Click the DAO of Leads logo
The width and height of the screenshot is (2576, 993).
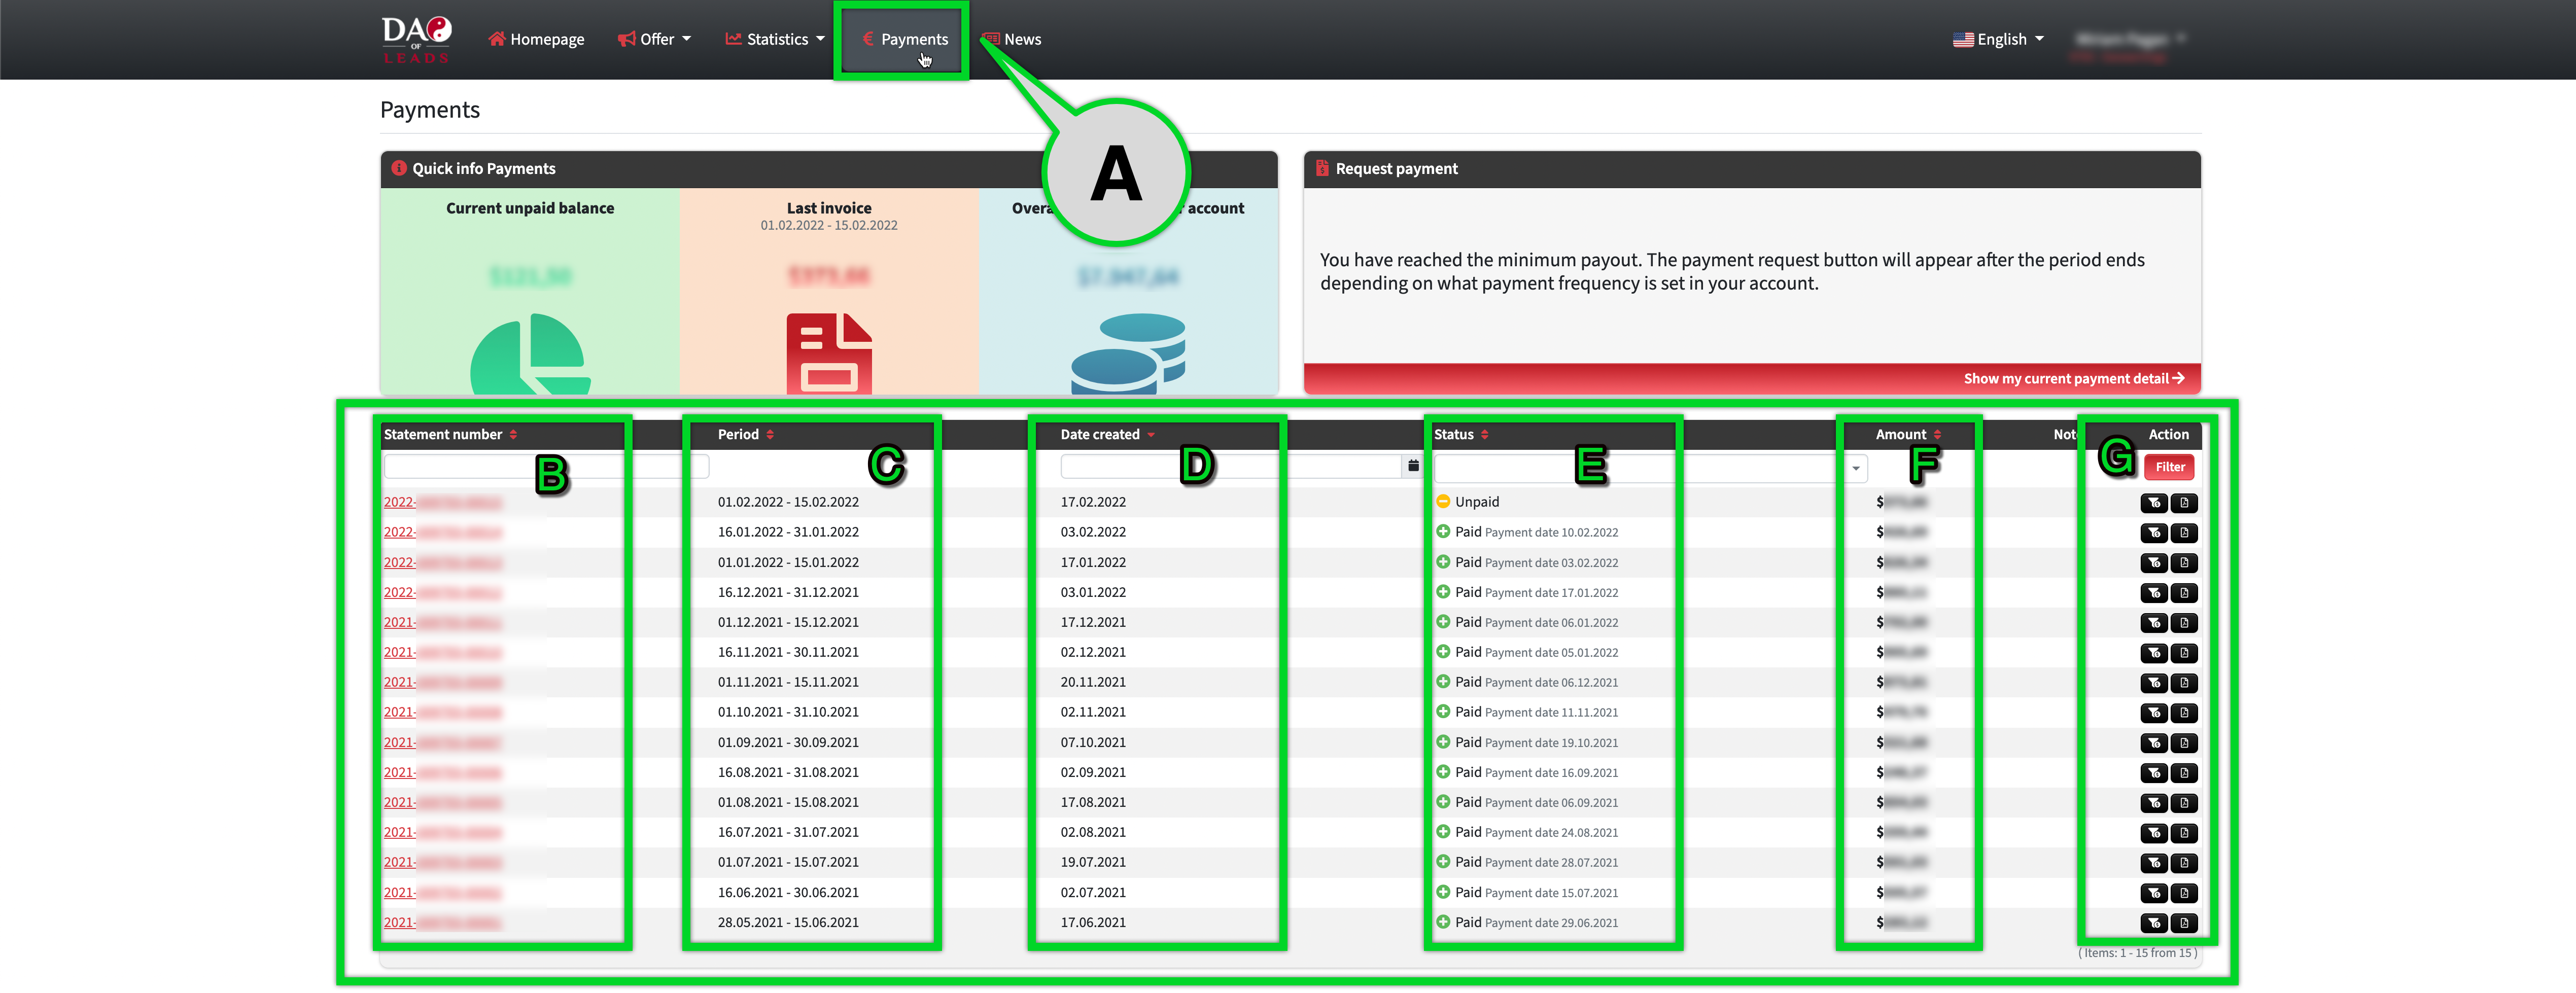[416, 39]
